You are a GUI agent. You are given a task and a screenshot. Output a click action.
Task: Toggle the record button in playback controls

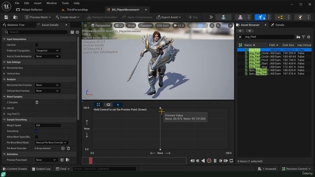coord(209,161)
